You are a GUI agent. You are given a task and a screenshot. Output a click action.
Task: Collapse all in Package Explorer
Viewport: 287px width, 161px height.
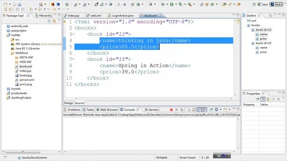(x=49, y=21)
